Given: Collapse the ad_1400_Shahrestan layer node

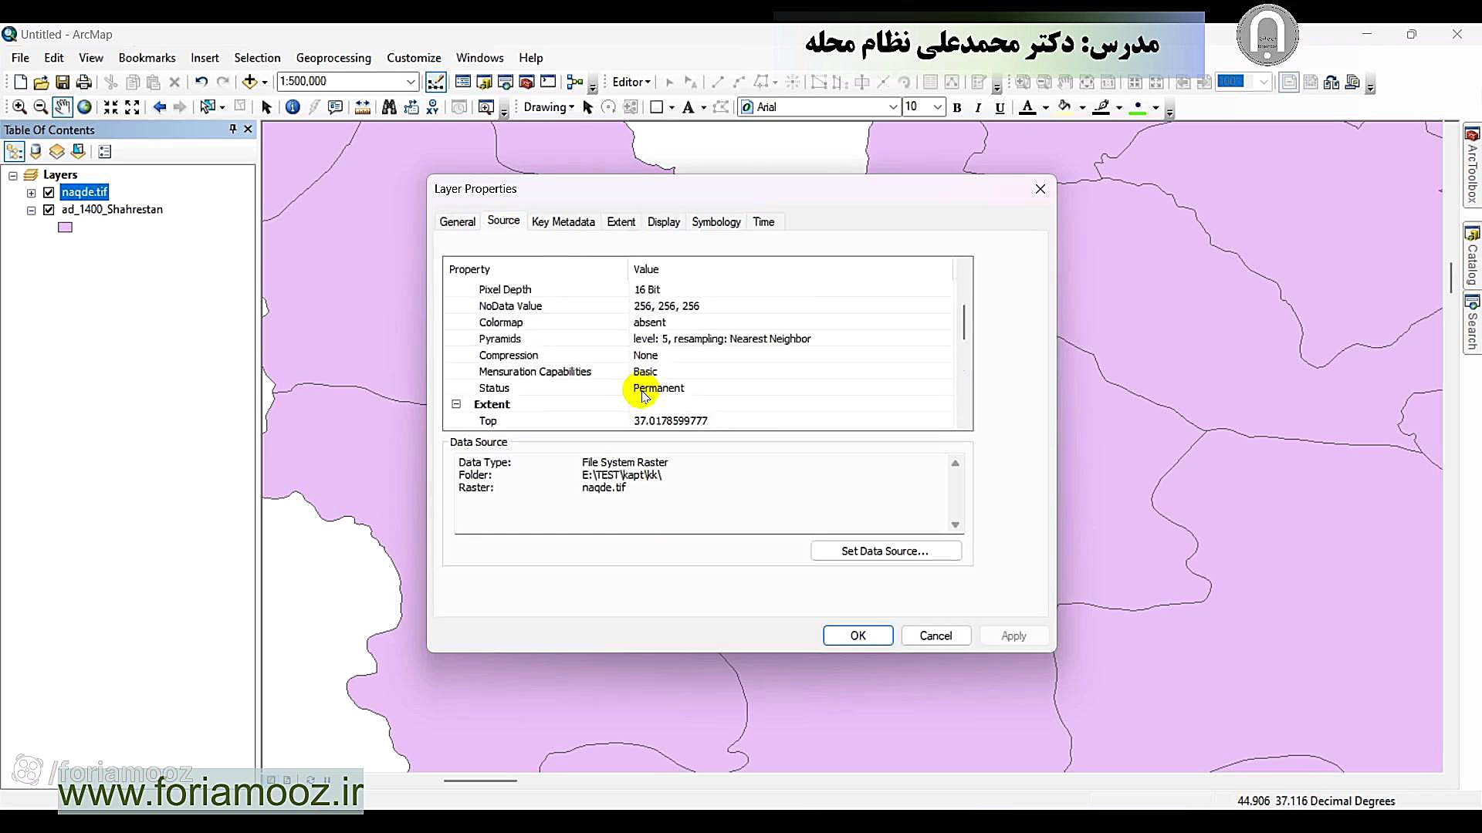Looking at the screenshot, I should coord(32,211).
